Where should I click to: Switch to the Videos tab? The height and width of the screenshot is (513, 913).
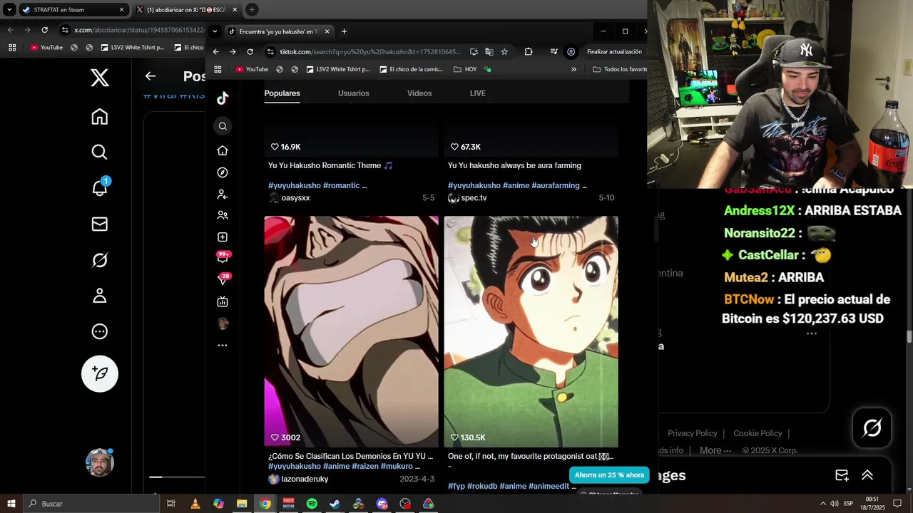pyautogui.click(x=419, y=93)
